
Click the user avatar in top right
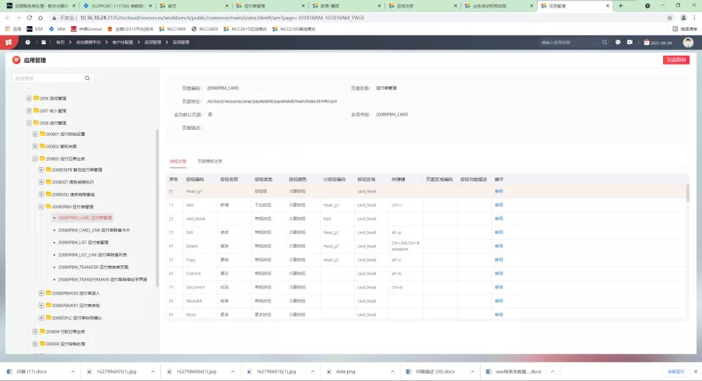(688, 42)
